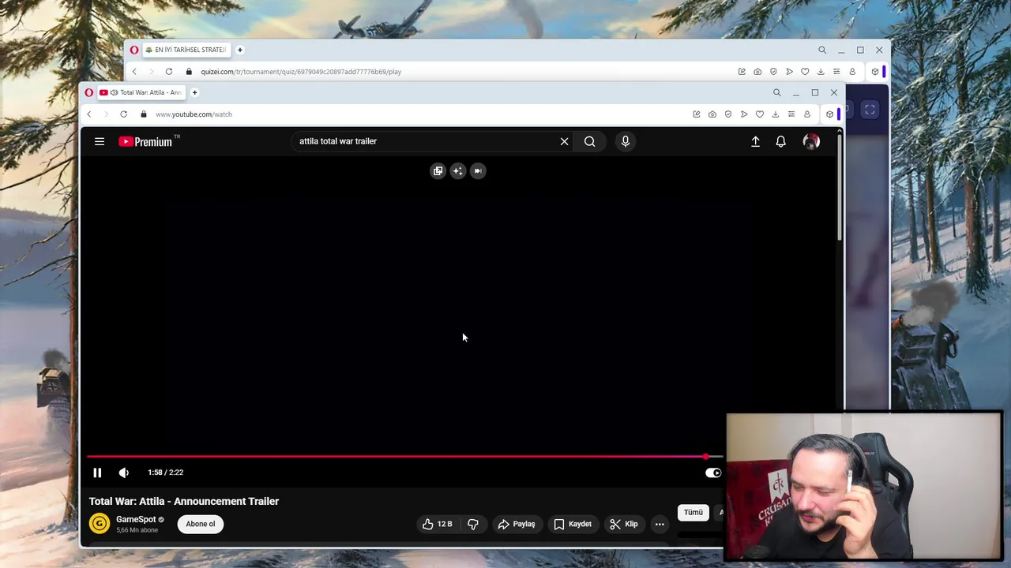The image size is (1011, 568).
Task: Click the 1:58 / 2:22 time display
Action: pyautogui.click(x=165, y=473)
